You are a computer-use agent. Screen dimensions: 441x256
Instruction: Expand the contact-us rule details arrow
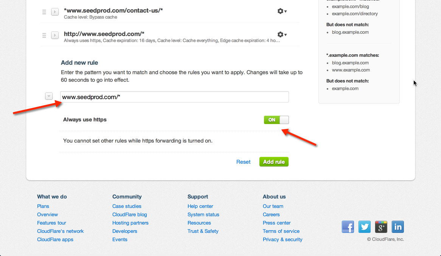pyautogui.click(x=55, y=12)
